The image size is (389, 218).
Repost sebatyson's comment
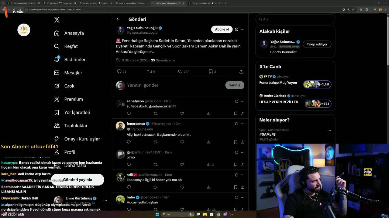click(x=156, y=114)
